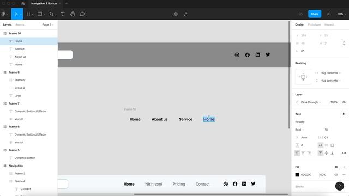Click the Create component icon
This screenshot has width=349, height=196.
pyautogui.click(x=176, y=14)
